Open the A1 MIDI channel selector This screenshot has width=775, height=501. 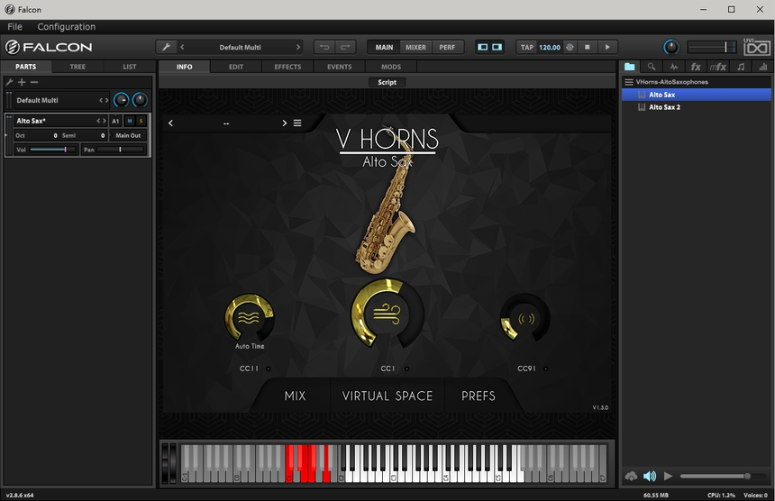pos(115,121)
